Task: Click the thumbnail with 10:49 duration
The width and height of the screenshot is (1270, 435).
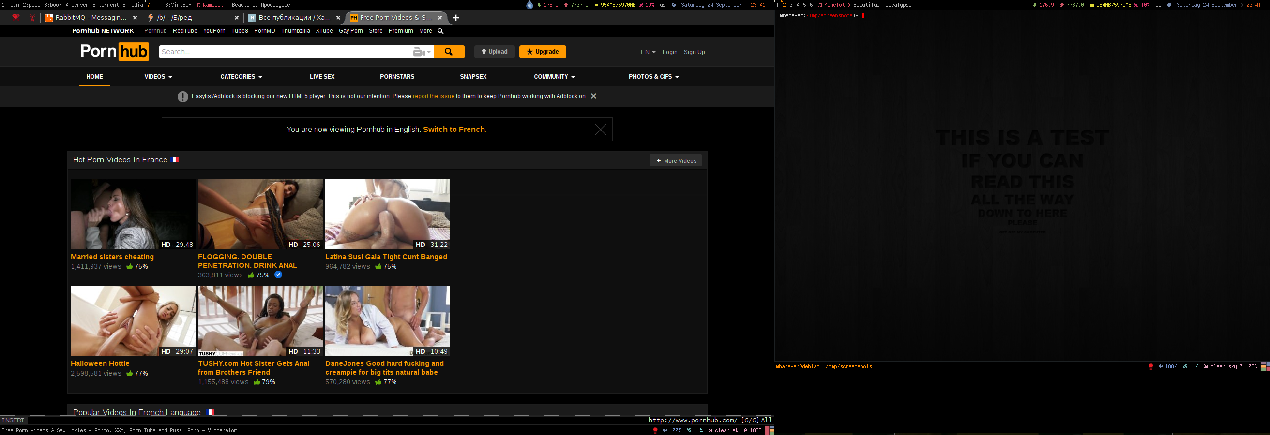Action: (388, 321)
